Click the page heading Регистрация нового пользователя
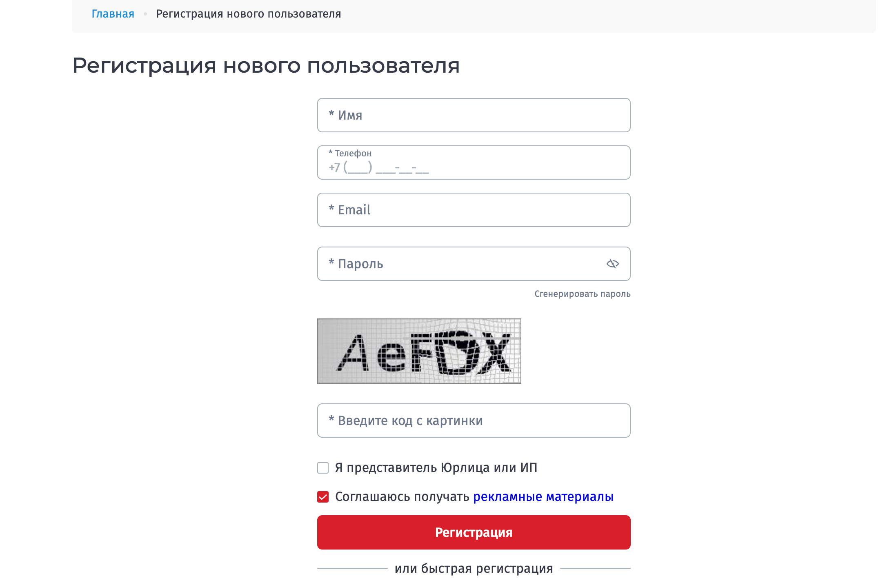The image size is (894, 583). click(x=266, y=65)
